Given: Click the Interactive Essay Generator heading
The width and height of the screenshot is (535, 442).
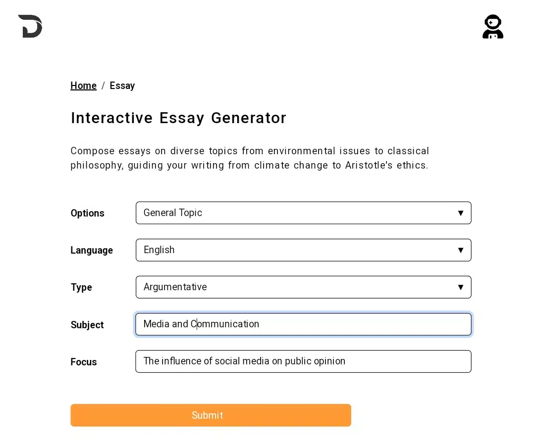Looking at the screenshot, I should pos(178,118).
